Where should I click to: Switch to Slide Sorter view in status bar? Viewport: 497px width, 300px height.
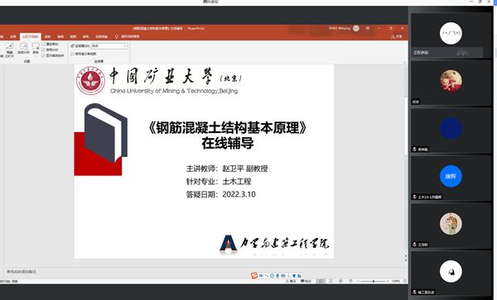point(331,281)
